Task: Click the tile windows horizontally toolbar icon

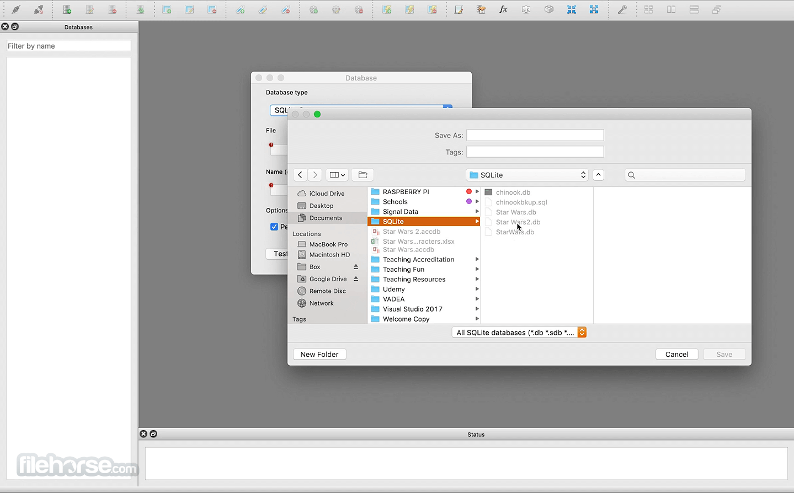Action: pos(694,9)
